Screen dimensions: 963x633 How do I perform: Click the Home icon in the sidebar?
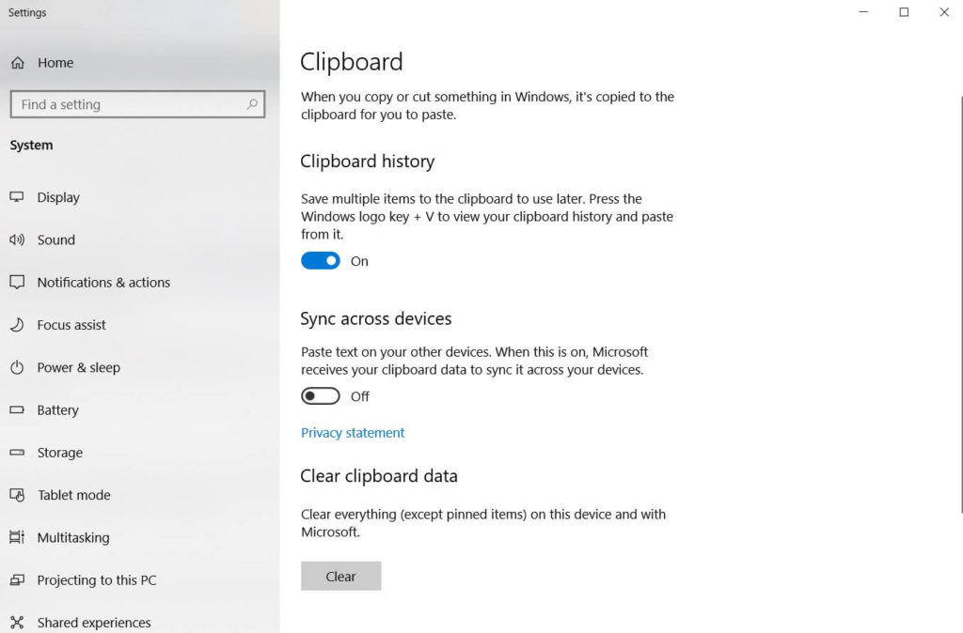(x=17, y=62)
